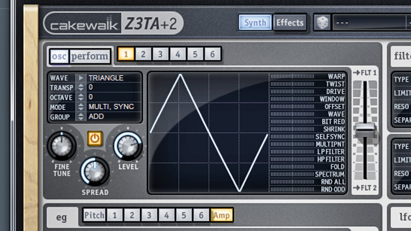Change the MODE stepper arrows
411x231 pixels.
point(81,107)
